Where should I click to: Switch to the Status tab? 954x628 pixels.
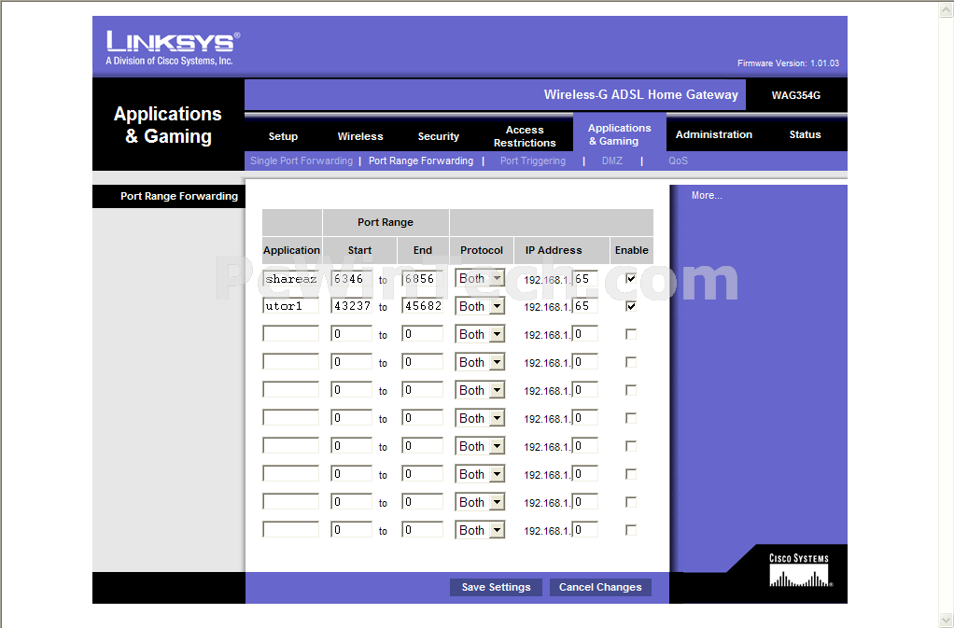pyautogui.click(x=805, y=134)
